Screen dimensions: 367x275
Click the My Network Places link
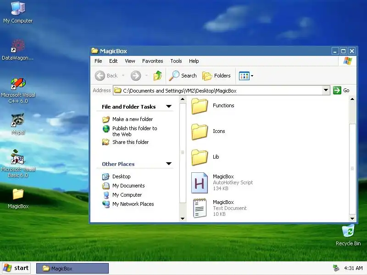pyautogui.click(x=133, y=204)
